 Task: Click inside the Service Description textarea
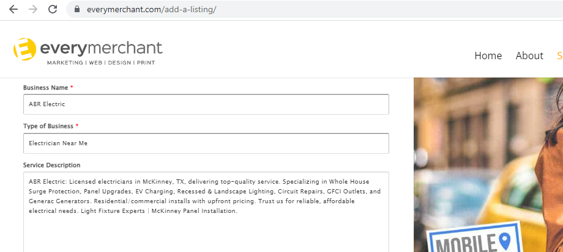tap(206, 212)
